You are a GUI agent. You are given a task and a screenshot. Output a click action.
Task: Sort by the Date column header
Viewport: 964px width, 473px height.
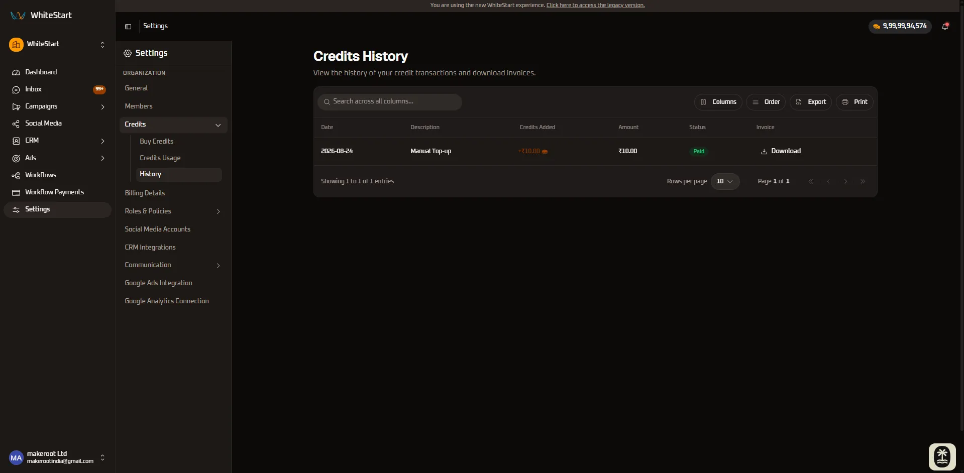327,128
